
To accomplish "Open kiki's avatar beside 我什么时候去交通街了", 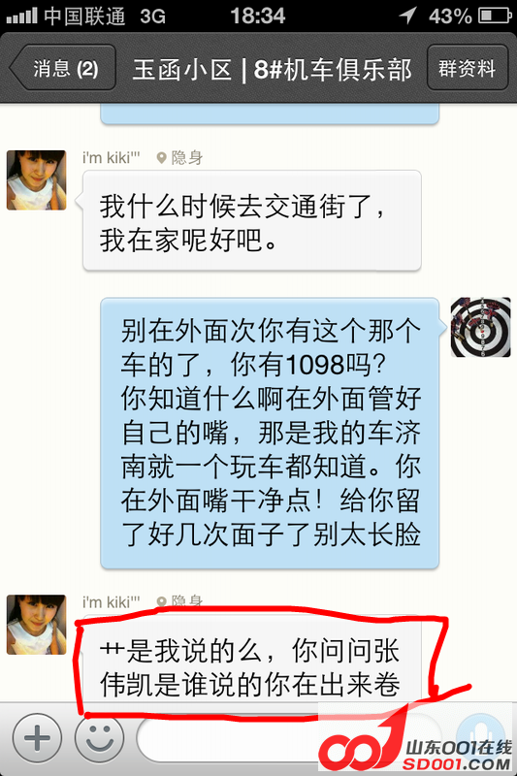I will (x=36, y=180).
